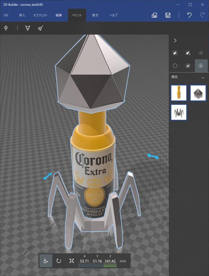Open the 編集 tab

59,15
